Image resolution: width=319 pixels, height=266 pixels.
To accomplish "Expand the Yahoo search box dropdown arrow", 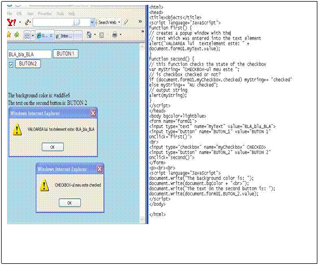I will tap(92, 22).
